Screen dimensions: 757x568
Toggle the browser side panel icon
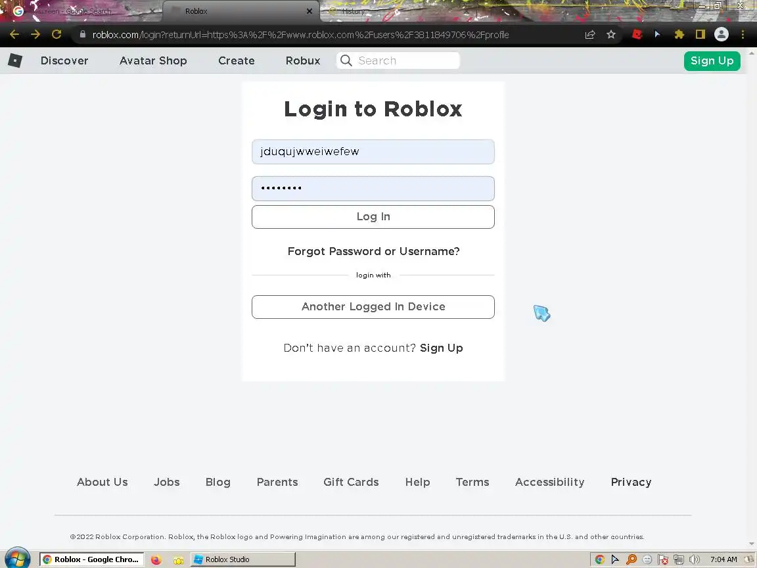[x=700, y=34]
